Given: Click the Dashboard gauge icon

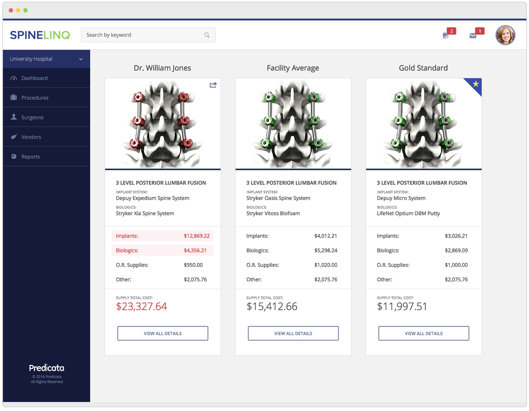Looking at the screenshot, I should [x=14, y=78].
